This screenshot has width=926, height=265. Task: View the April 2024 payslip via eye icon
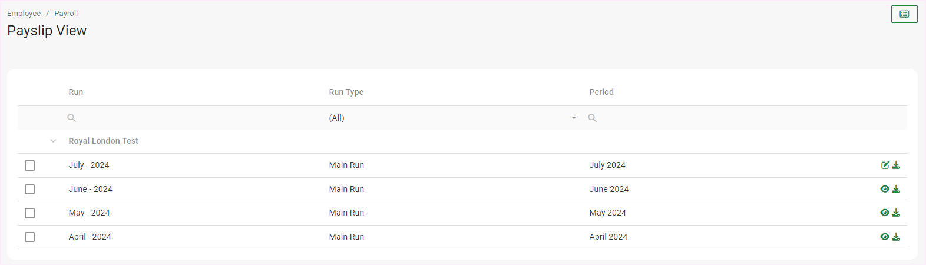coord(885,237)
